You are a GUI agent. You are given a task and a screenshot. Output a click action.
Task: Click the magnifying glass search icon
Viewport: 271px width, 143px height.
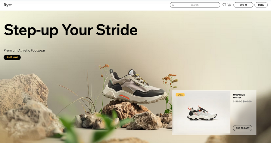(x=173, y=5)
